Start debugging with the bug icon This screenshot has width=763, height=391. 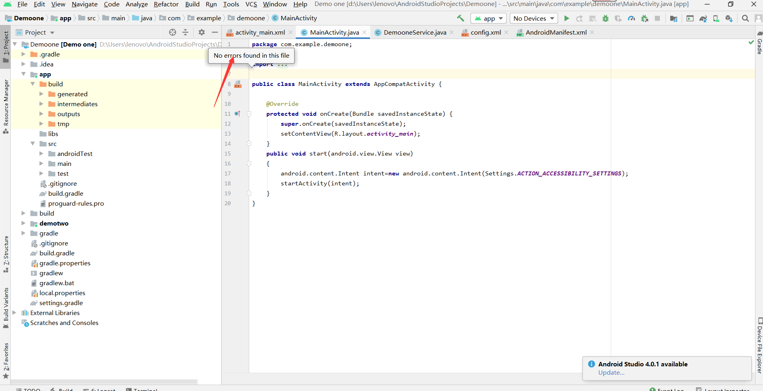coord(605,18)
